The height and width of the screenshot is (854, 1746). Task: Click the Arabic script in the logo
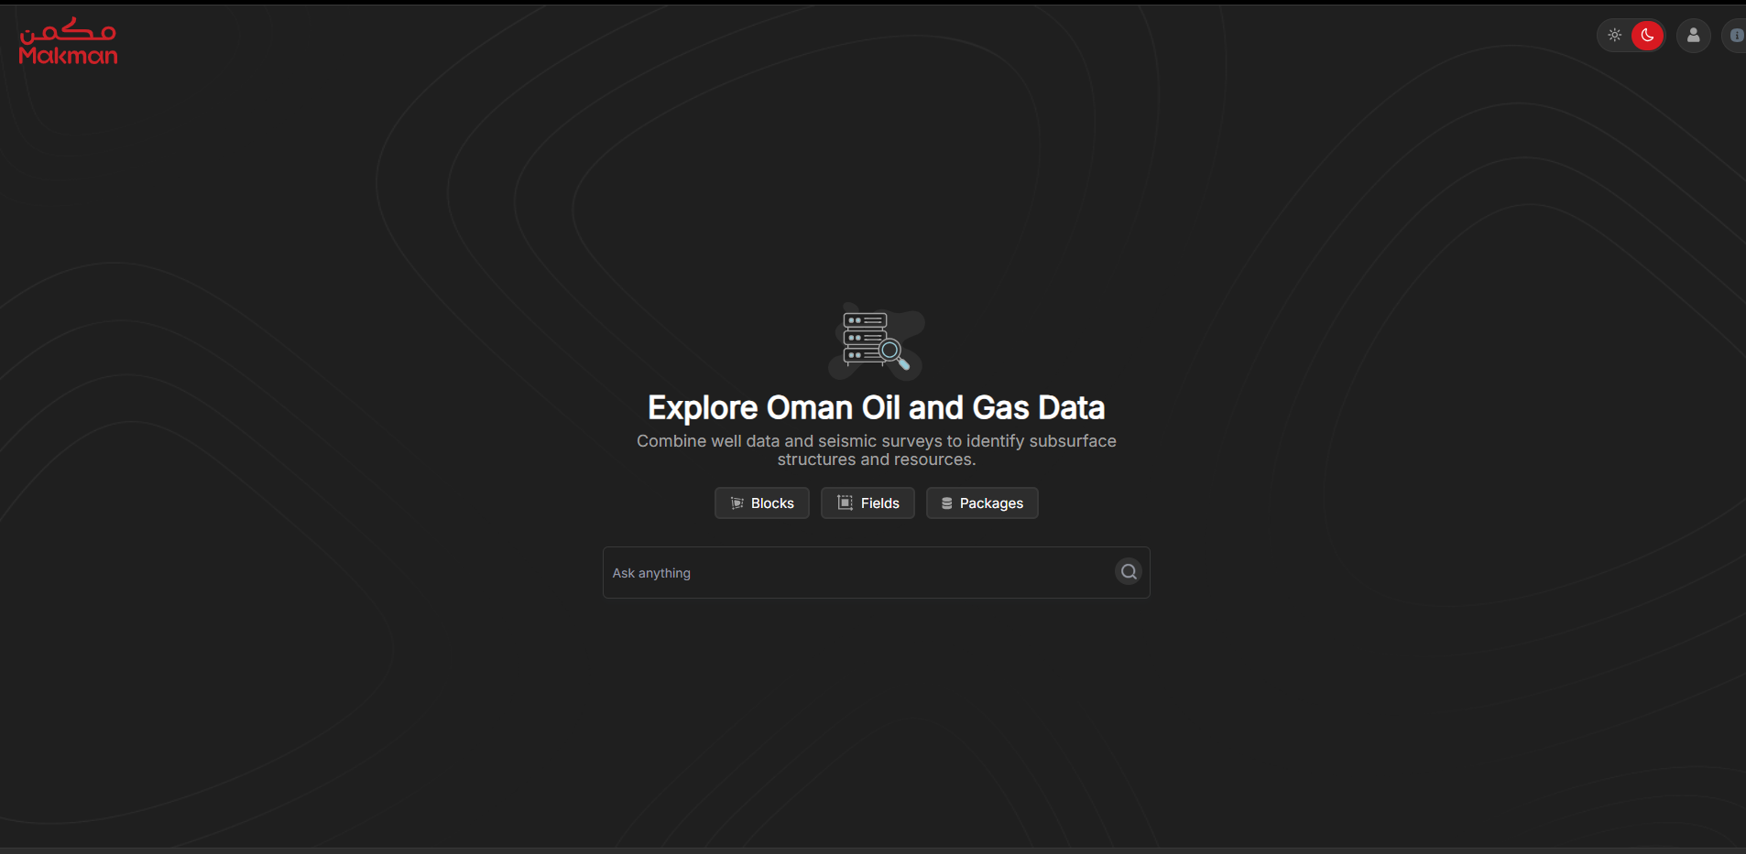69,31
